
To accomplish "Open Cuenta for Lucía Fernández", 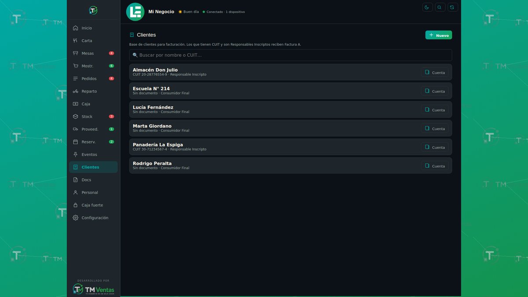I will pyautogui.click(x=435, y=110).
